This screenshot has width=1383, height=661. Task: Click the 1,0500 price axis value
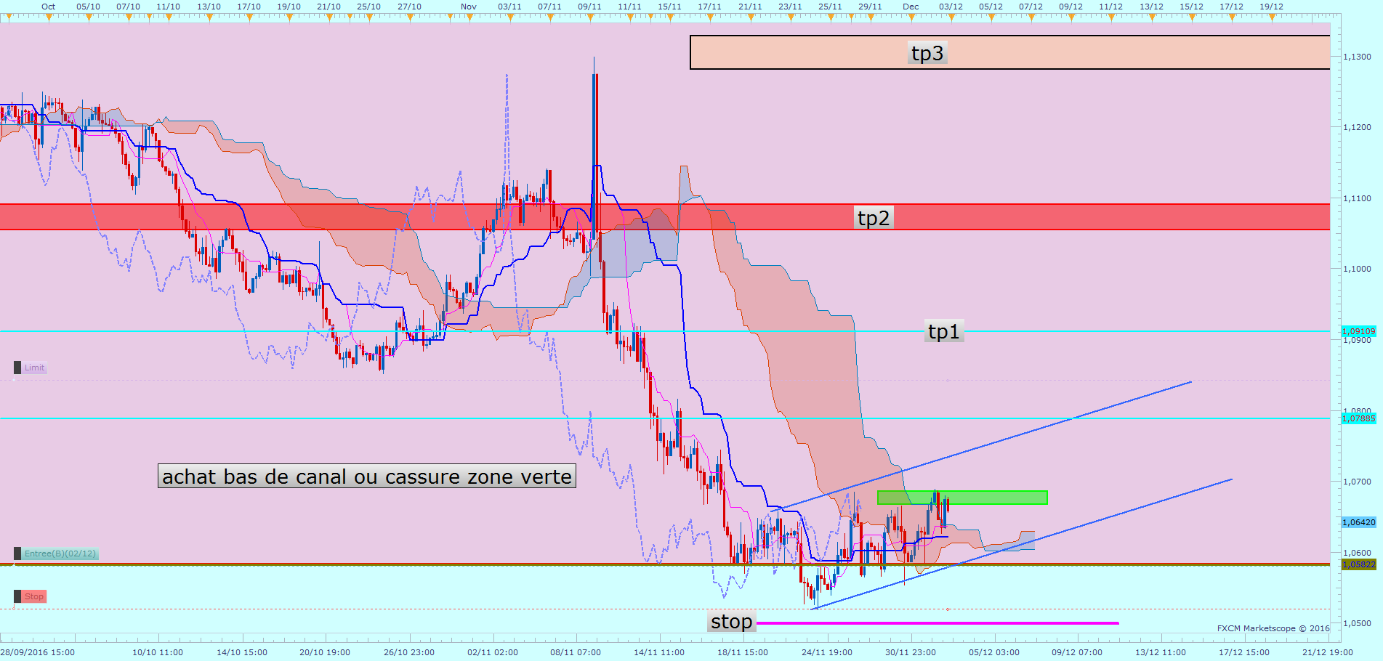(1358, 623)
